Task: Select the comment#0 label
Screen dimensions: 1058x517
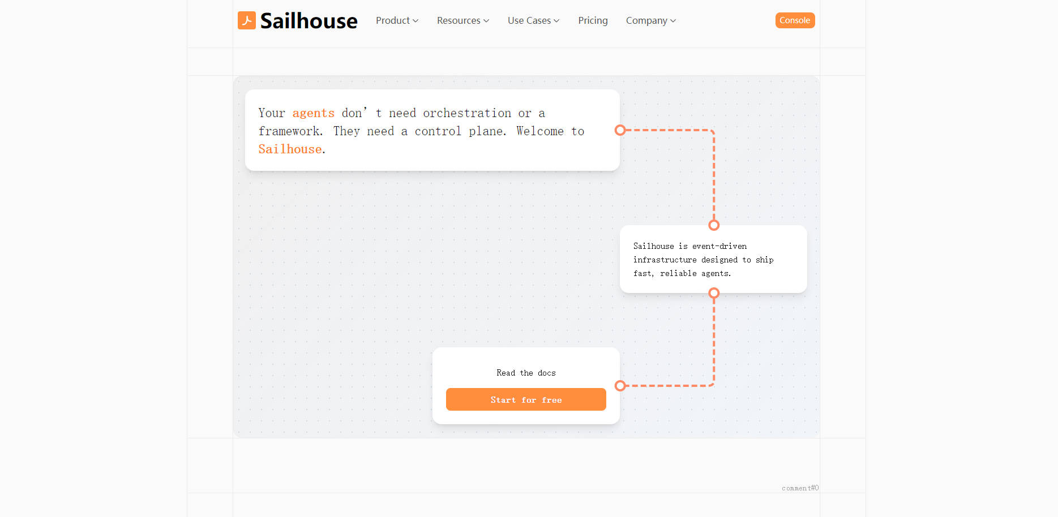Action: click(799, 488)
